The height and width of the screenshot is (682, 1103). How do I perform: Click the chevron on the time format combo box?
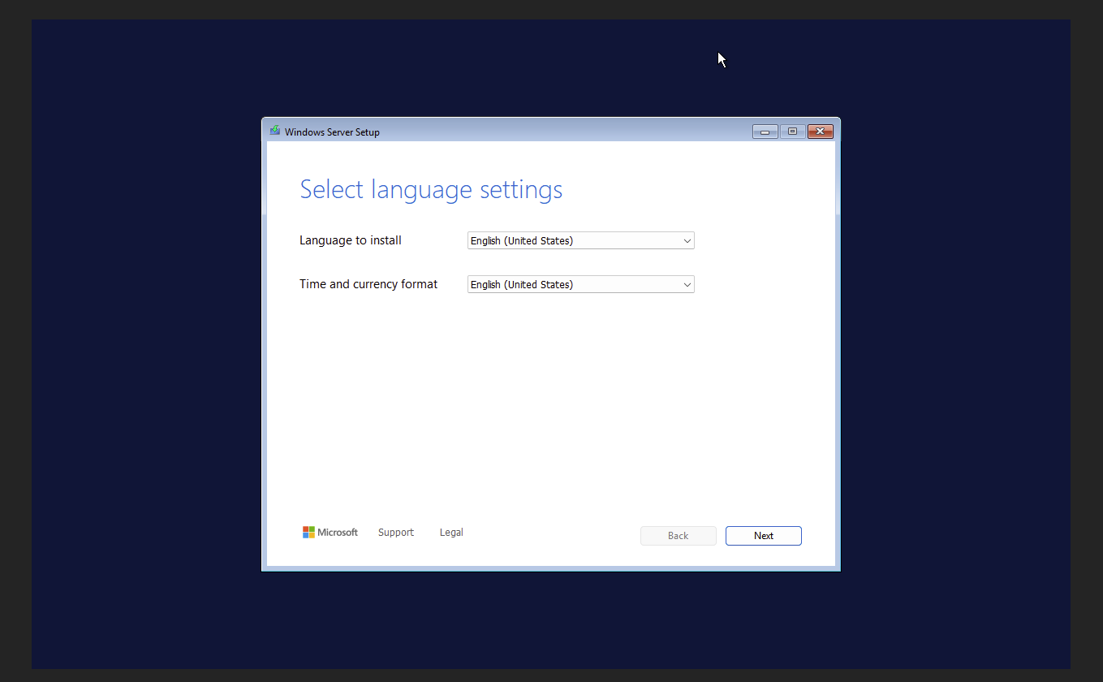687,284
